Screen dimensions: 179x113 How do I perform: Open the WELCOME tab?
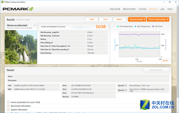pyautogui.click(x=115, y=9)
